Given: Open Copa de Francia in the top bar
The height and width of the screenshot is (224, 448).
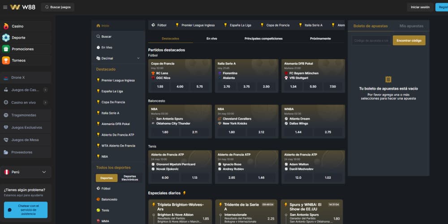Looking at the screenshot, I should tap(275, 25).
